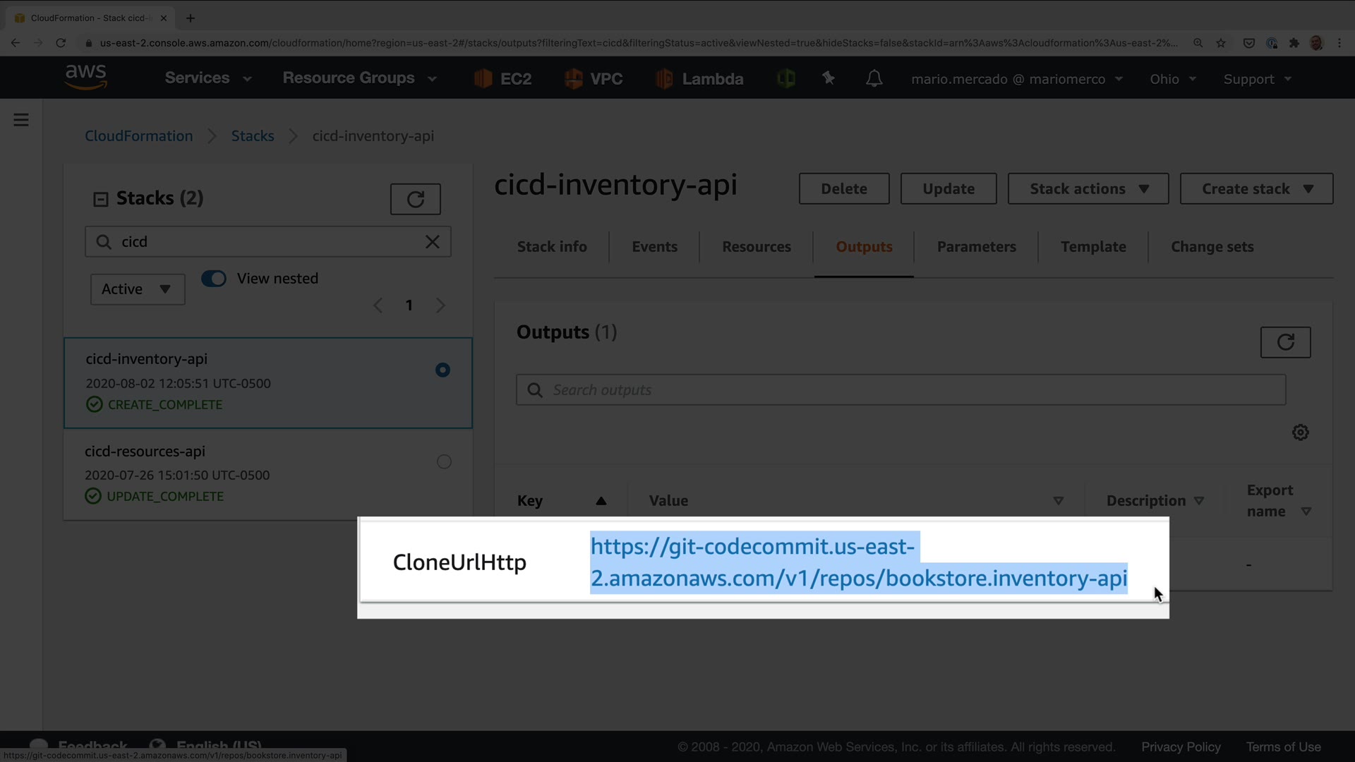Open the Active status filter dropdown
The width and height of the screenshot is (1355, 762).
click(138, 289)
